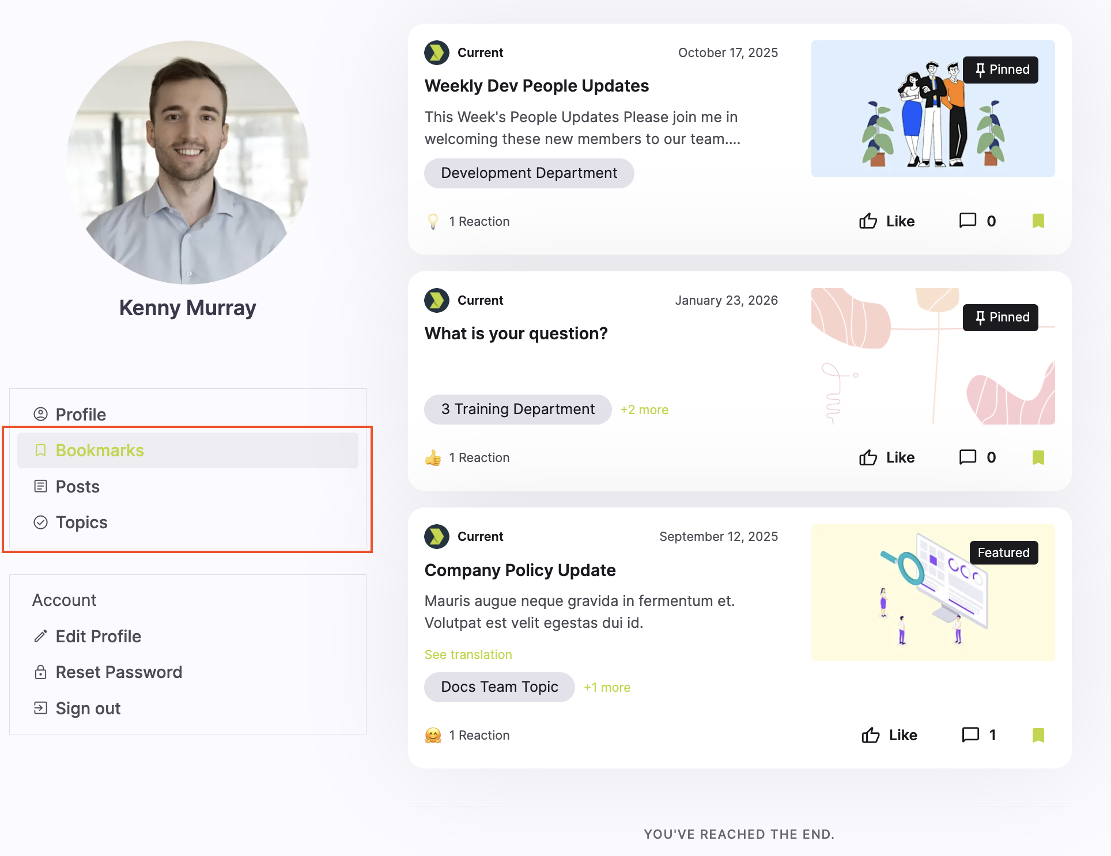Click the Edit Profile pencil icon
Screen dimensions: 1111x856
coord(40,636)
